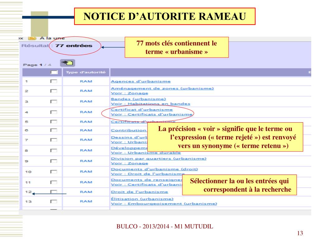Follow 'Voir : Urbanisme durable' link in row 8

pyautogui.click(x=146, y=152)
